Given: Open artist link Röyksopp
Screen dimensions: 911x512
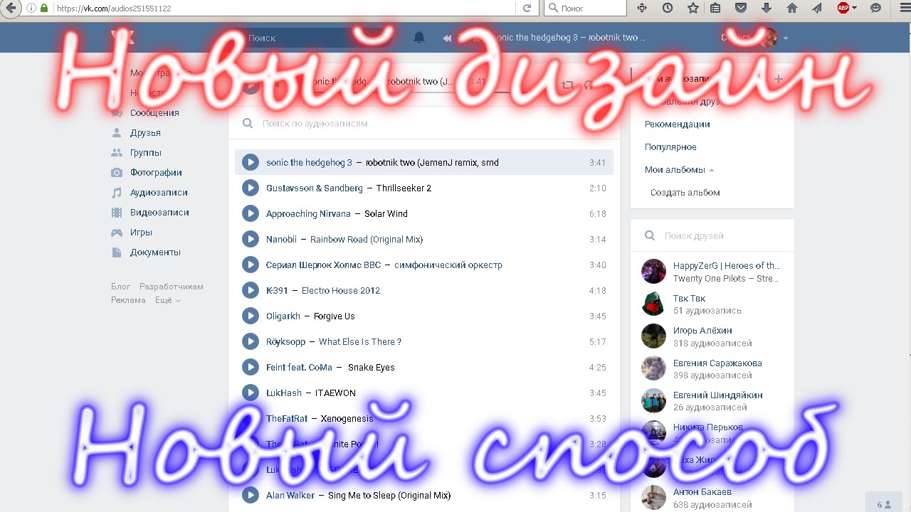Looking at the screenshot, I should coord(285,341).
